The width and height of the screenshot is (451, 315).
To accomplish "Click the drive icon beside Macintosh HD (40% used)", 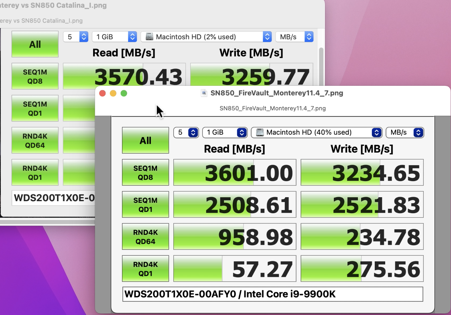I will [260, 132].
